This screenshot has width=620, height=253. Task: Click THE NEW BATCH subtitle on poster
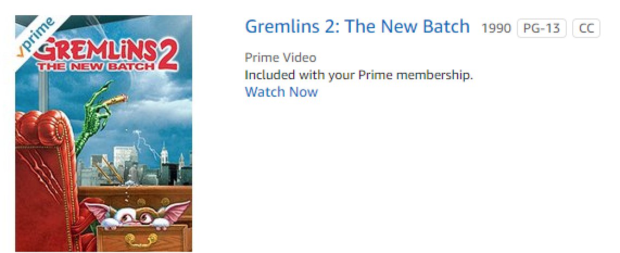click(x=96, y=66)
